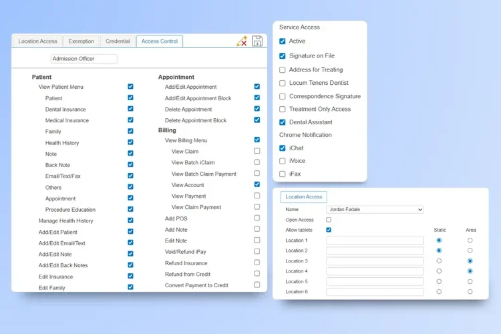Uncheck Dental Assistant checkbox
501x334 pixels.
tap(282, 122)
